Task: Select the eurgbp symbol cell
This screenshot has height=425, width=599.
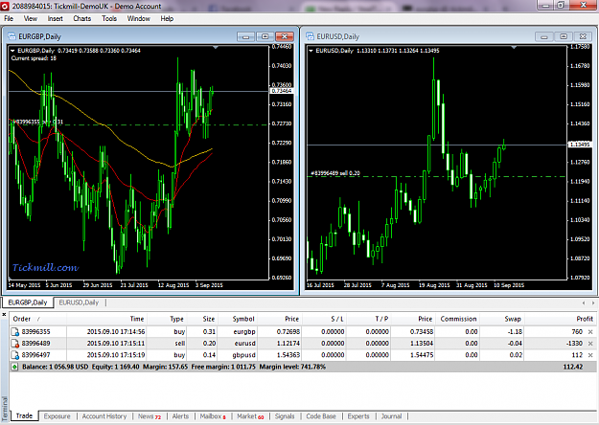Action: [x=244, y=332]
